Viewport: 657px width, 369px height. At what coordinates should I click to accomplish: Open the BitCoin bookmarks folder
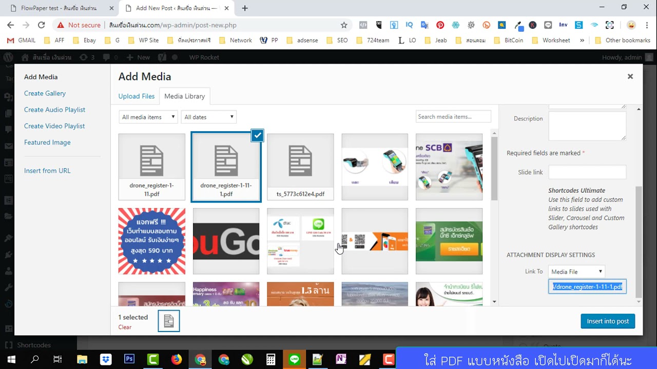[509, 40]
